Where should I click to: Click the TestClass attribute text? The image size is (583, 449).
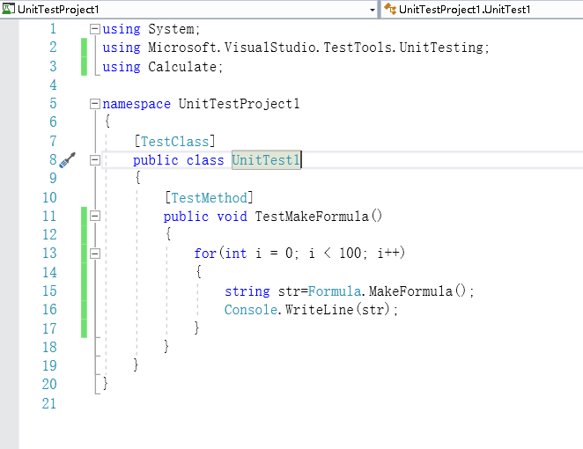(x=174, y=142)
